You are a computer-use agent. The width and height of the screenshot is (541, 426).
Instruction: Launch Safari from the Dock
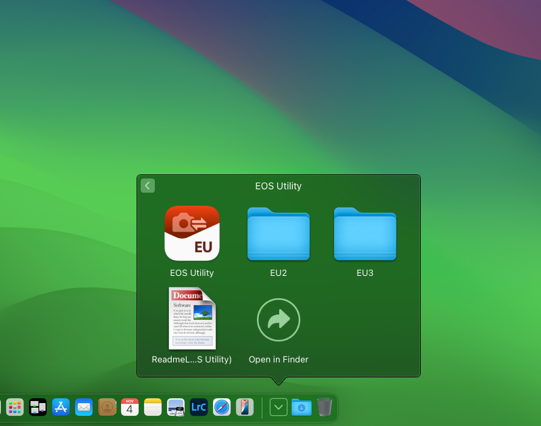coord(221,407)
